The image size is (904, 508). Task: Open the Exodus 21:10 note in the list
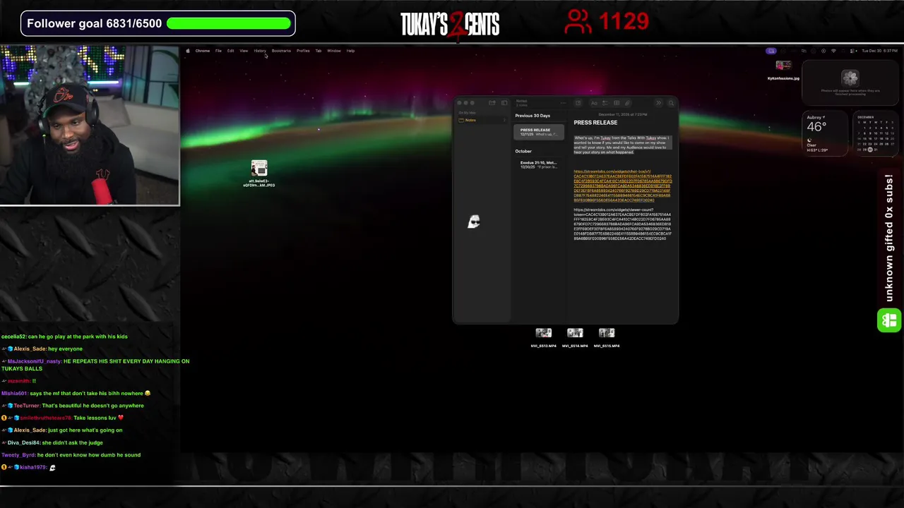pyautogui.click(x=538, y=164)
